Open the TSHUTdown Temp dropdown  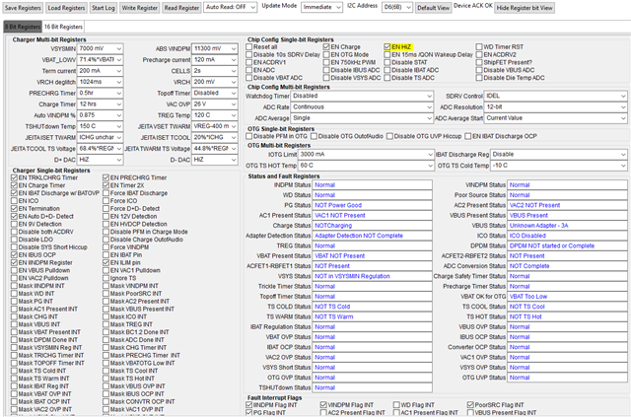point(101,126)
